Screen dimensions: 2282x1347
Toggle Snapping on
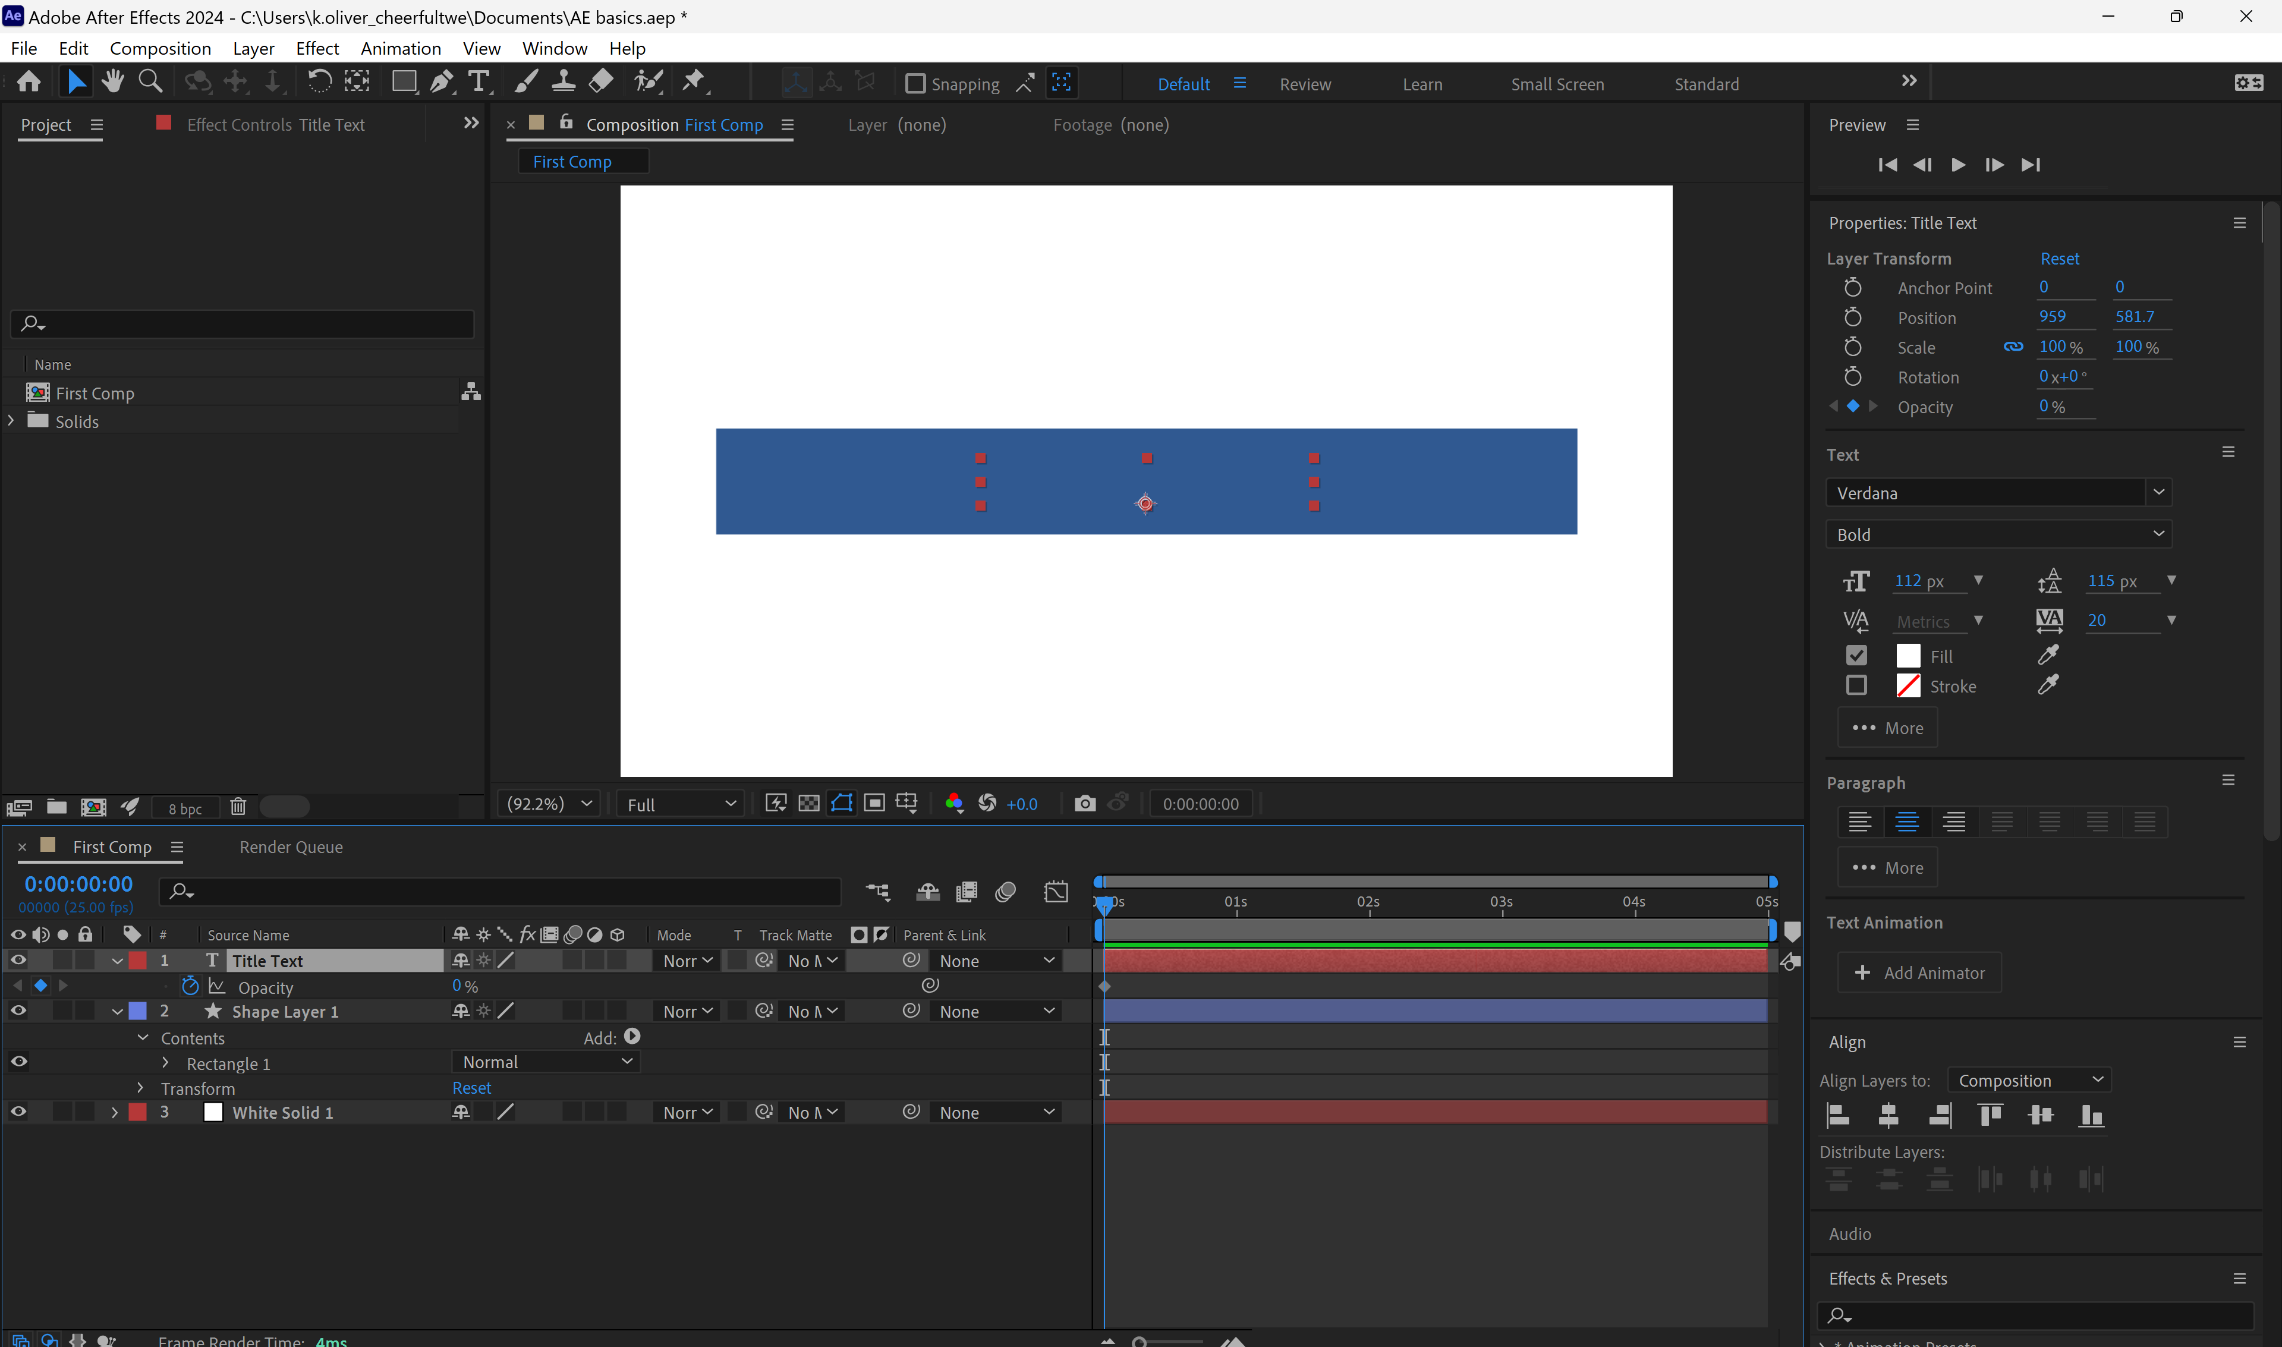pos(915,83)
